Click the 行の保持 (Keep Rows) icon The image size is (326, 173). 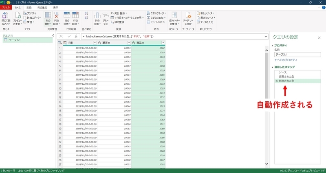[x=67, y=15]
